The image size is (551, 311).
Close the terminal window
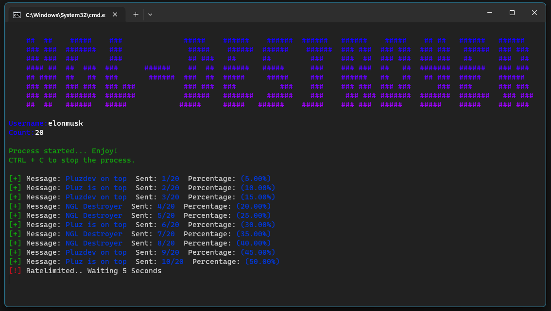click(x=534, y=13)
